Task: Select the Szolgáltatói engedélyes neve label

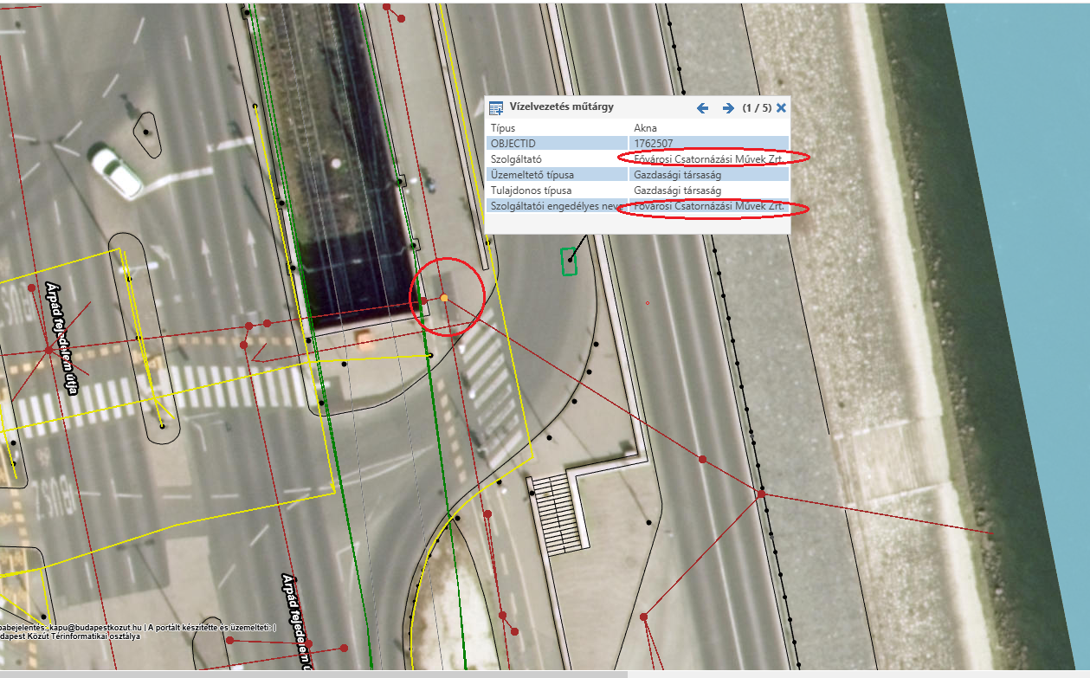Action: pyautogui.click(x=552, y=206)
